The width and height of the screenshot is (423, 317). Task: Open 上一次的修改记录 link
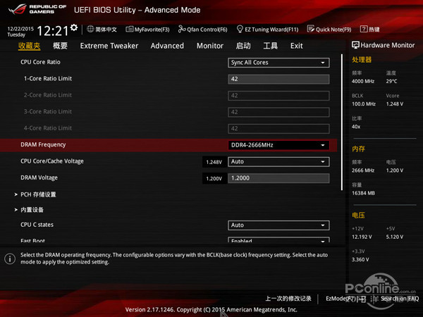point(288,299)
